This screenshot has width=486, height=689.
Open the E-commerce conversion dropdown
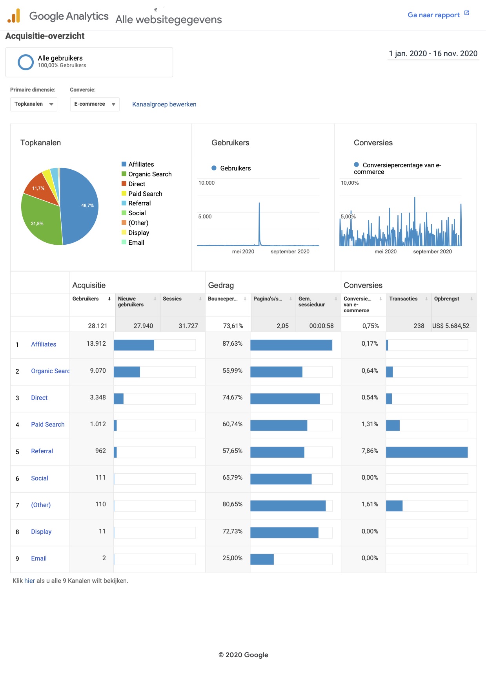[95, 104]
